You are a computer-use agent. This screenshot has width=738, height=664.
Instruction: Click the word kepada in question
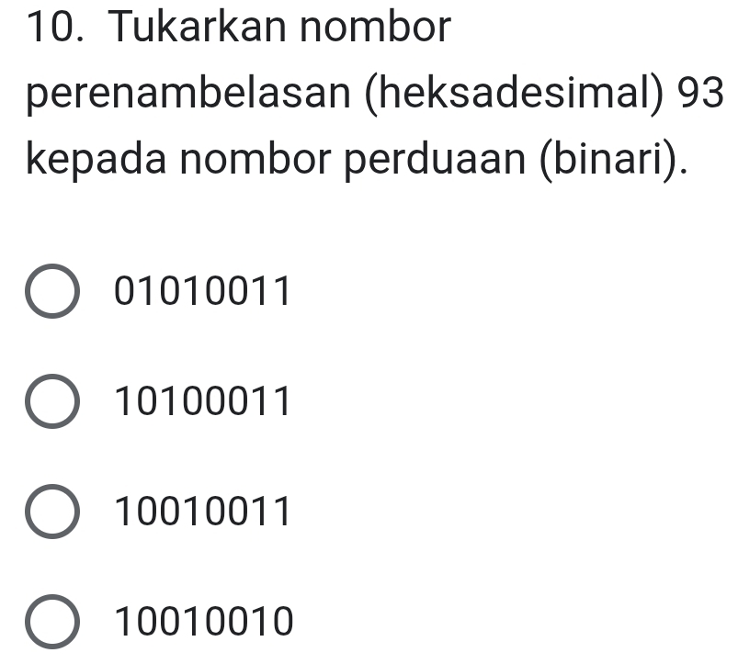coord(96,161)
